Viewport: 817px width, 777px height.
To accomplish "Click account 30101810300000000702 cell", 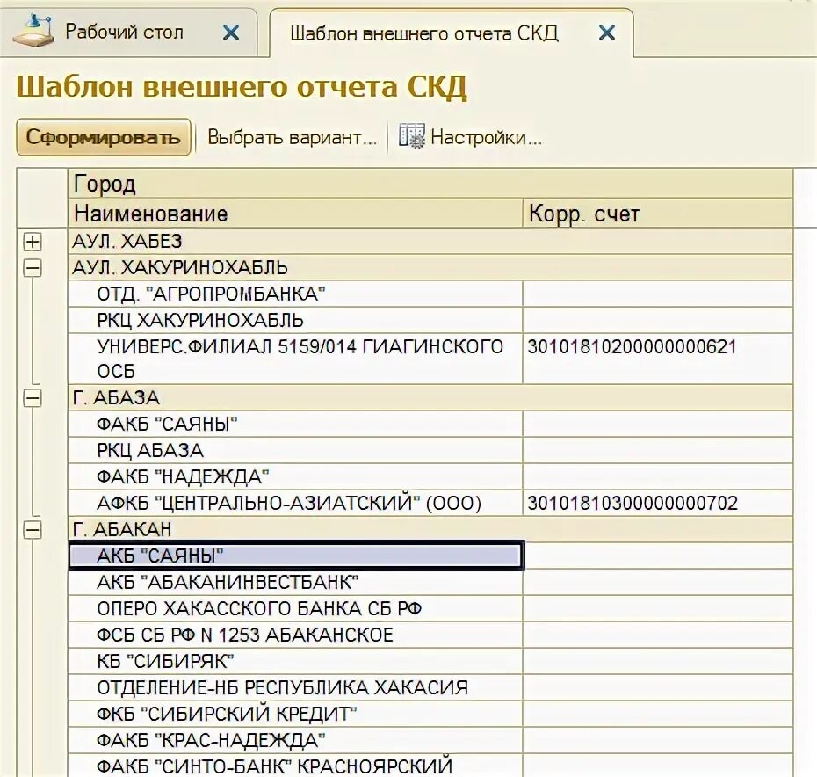I will click(x=658, y=504).
